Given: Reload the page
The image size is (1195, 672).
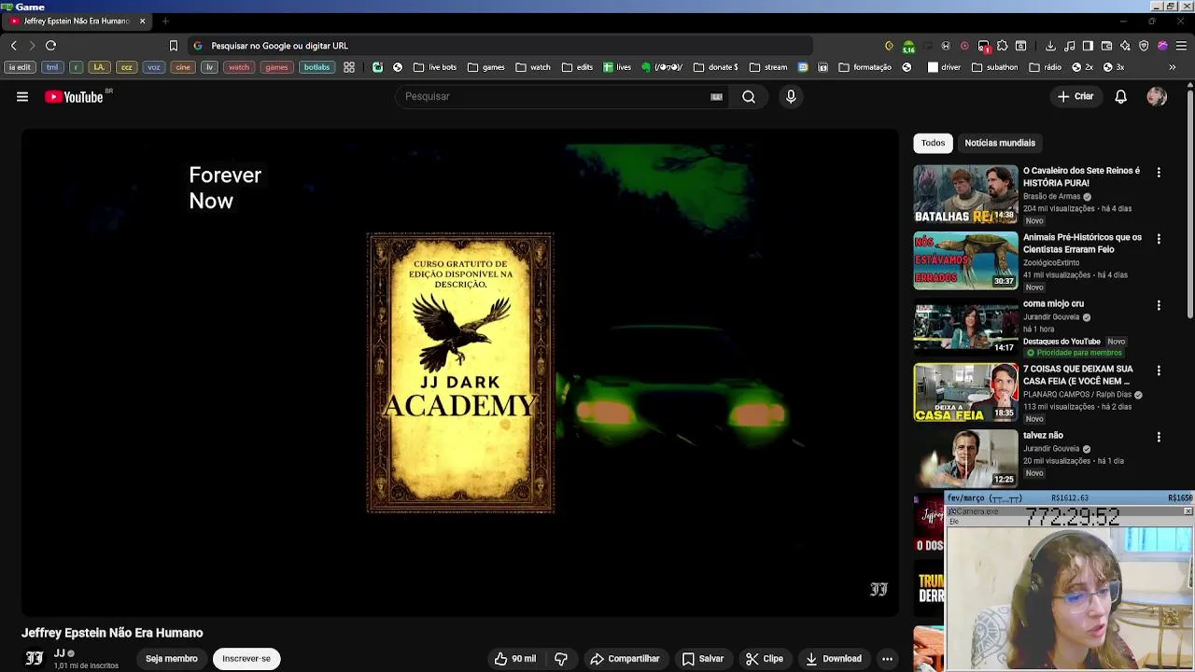Looking at the screenshot, I should [50, 45].
